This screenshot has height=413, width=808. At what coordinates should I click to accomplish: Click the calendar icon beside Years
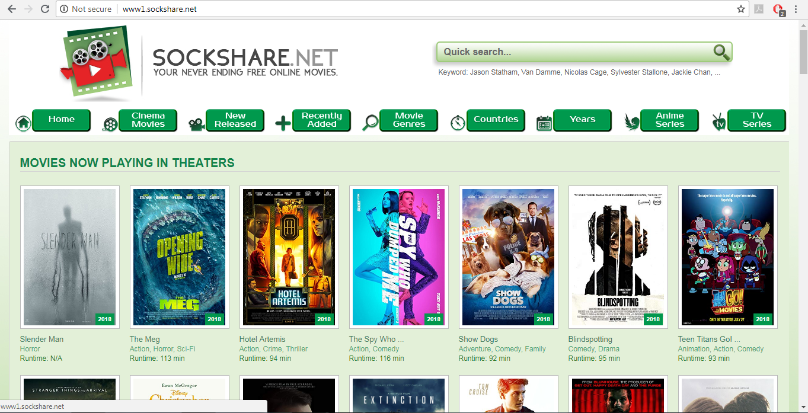[x=544, y=123]
